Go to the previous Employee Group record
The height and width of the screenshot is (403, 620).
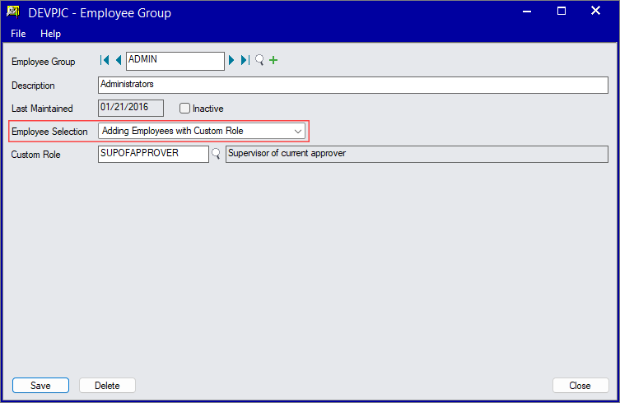119,60
